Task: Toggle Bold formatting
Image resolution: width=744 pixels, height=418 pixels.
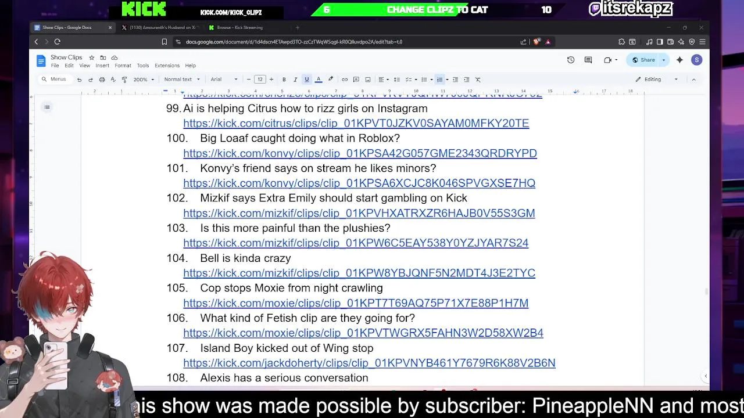Action: (x=284, y=80)
